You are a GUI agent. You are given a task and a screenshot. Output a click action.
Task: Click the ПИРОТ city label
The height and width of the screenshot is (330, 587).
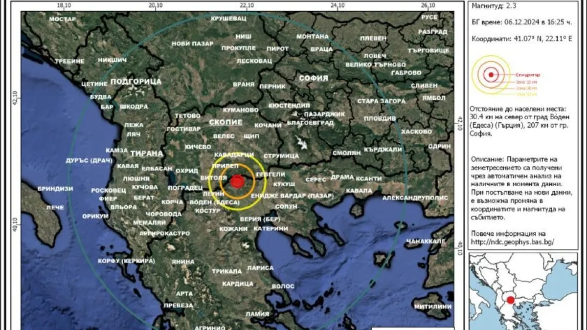[278, 49]
